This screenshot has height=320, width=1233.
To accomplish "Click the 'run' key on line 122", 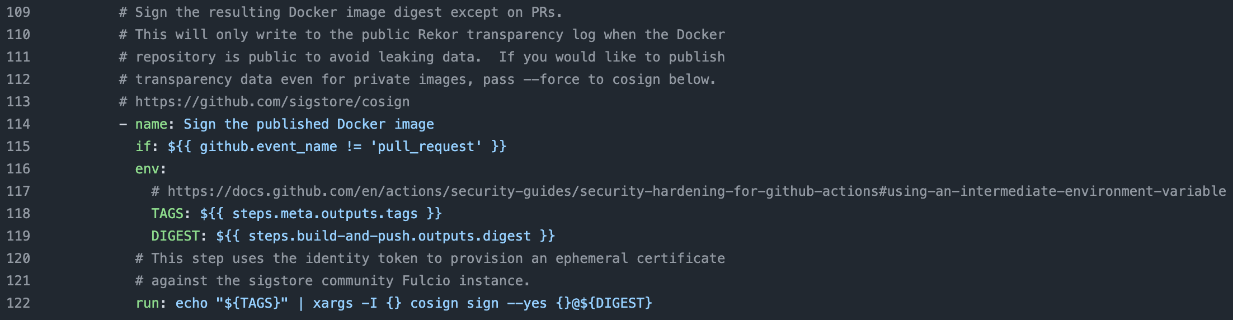I will tap(147, 303).
